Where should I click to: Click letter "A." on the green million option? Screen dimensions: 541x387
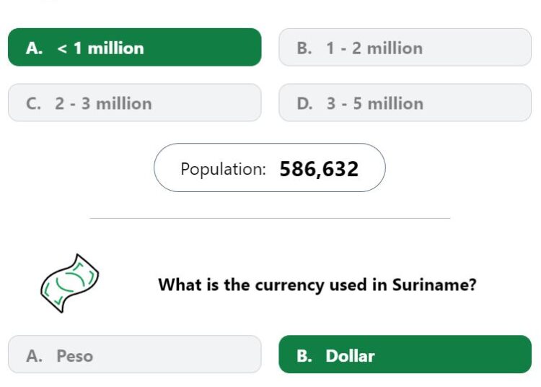34,48
